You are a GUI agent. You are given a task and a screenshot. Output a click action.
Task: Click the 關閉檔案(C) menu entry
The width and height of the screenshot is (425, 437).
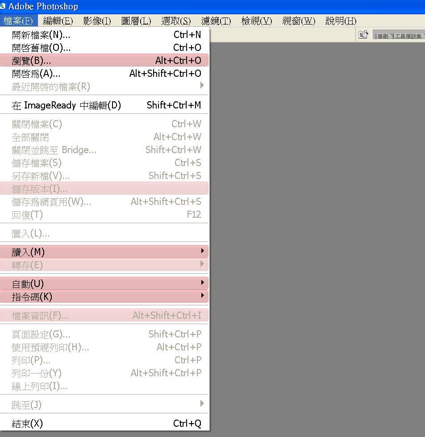(x=104, y=124)
